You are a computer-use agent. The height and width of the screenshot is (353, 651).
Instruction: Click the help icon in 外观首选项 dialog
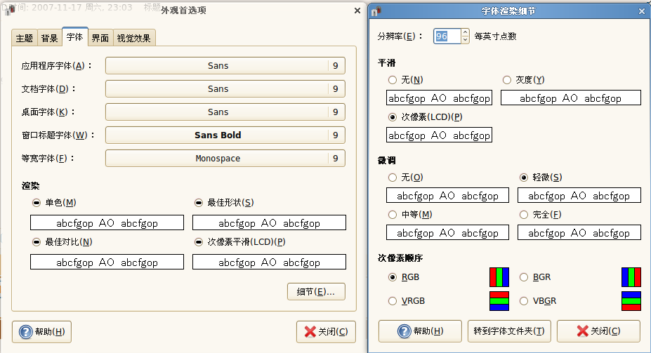point(26,332)
